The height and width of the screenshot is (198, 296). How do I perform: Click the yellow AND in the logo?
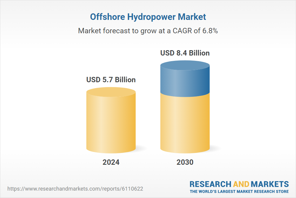241,184
